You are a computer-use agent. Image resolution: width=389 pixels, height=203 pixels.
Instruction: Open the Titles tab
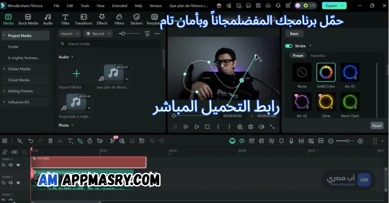click(x=65, y=19)
